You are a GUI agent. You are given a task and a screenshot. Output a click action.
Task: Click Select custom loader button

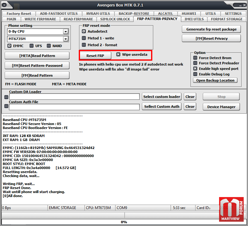click(162, 97)
